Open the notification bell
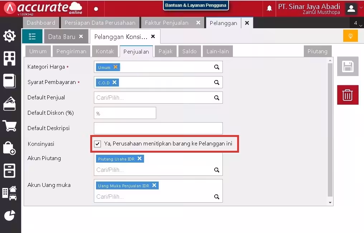This screenshot has width=364, height=233. pyautogui.click(x=269, y=9)
